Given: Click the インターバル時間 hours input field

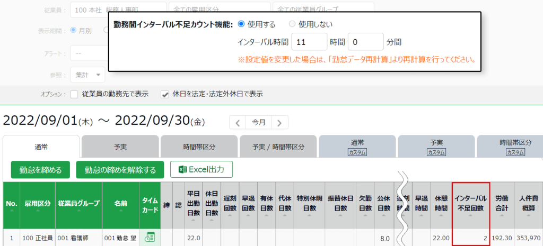Looking at the screenshot, I should point(309,41).
